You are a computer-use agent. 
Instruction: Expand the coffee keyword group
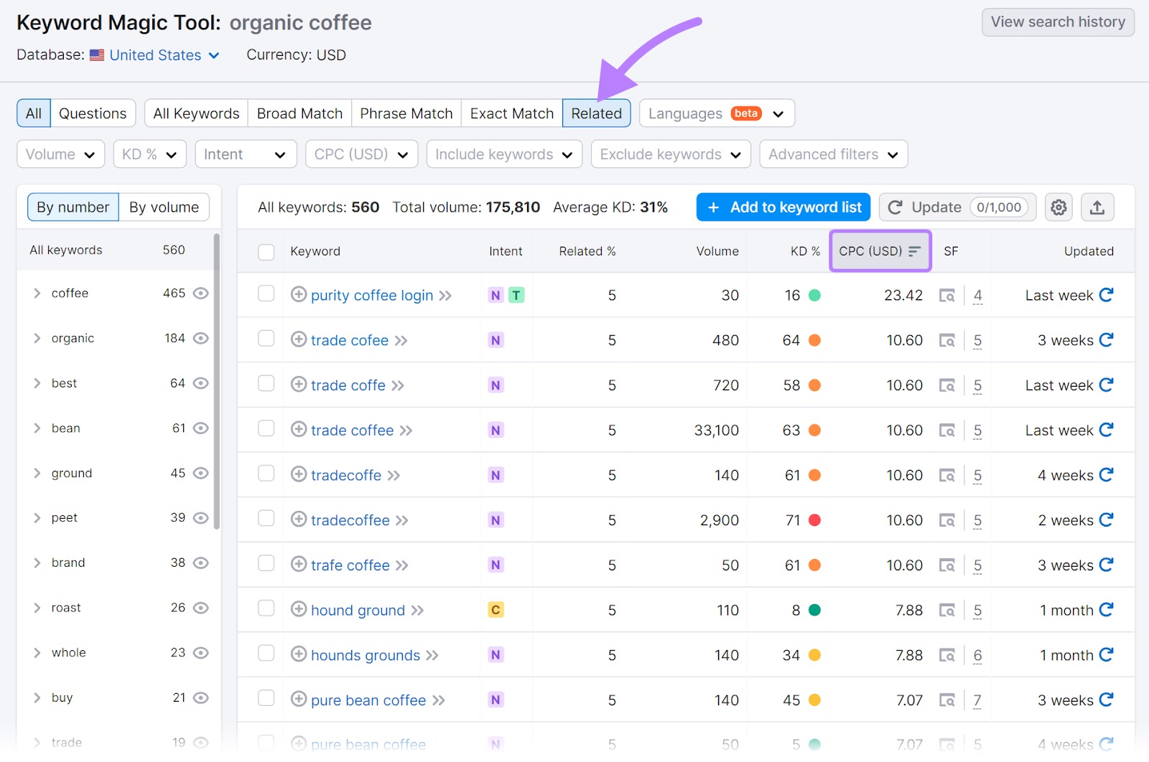37,293
